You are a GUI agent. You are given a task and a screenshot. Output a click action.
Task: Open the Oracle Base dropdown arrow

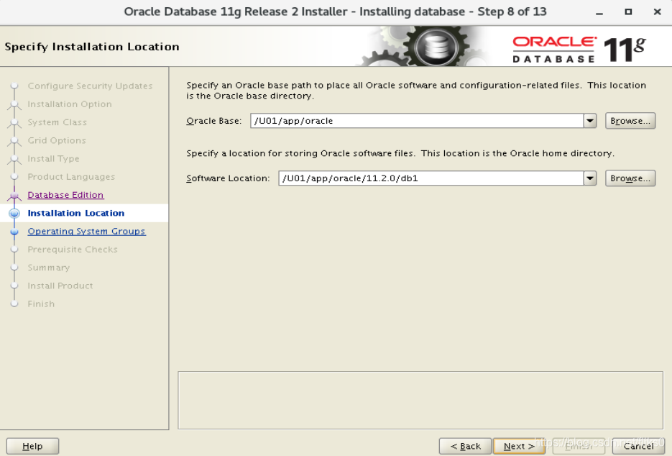coord(590,121)
